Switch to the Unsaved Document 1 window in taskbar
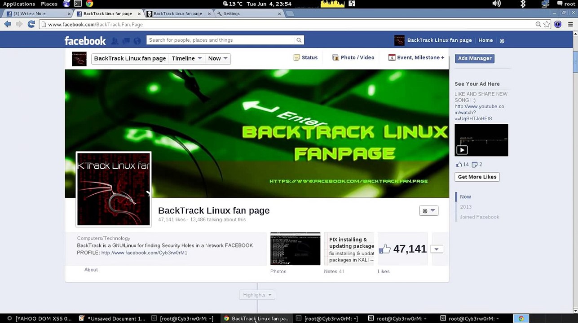Image resolution: width=578 pixels, height=323 pixels. [112, 319]
